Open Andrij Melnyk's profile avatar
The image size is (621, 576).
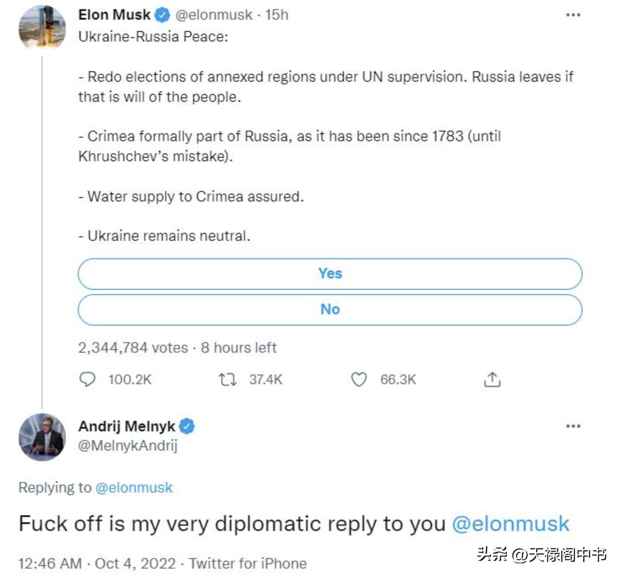[x=42, y=437]
